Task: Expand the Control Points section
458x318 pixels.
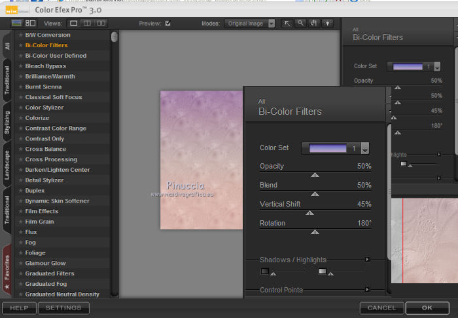Action: 368,290
